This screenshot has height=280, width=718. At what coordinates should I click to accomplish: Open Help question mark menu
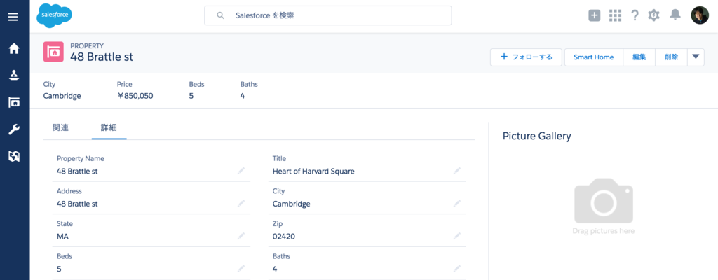click(x=635, y=15)
